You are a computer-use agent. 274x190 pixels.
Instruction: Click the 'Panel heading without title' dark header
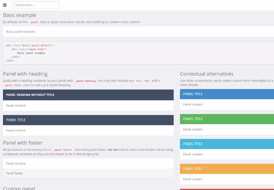click(x=88, y=95)
